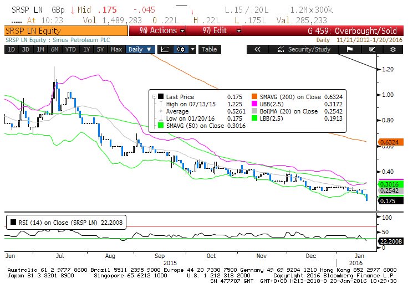Image resolution: width=413 pixels, height=289 pixels.
Task: Click the Nov label on time axis
Action: pyautogui.click(x=262, y=256)
